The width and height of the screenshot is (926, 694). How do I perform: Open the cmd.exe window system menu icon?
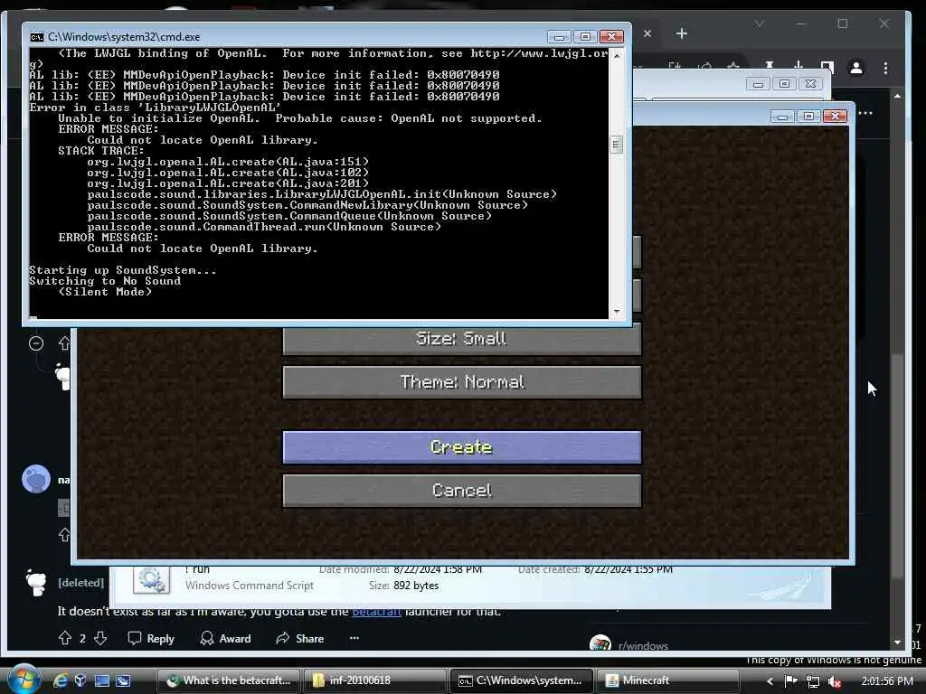coord(37,37)
